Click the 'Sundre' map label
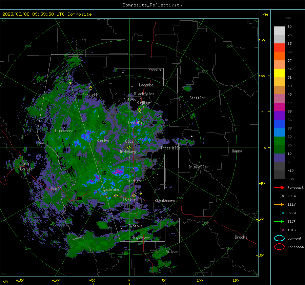Viewport: 305px width, 285px height. 103,140
